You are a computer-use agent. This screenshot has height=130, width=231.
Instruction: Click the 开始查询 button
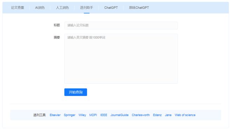point(76,92)
